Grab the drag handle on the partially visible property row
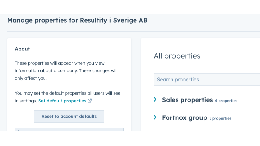Viewport: 260px width, 146px height. (x=18, y=130)
